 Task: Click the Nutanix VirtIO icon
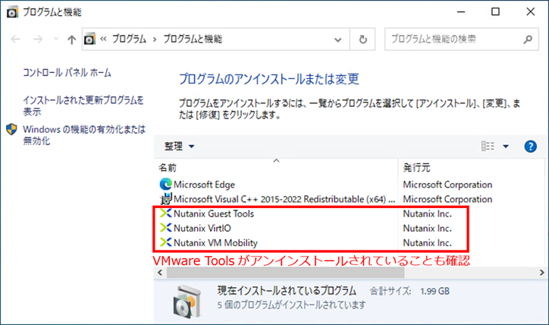(165, 228)
